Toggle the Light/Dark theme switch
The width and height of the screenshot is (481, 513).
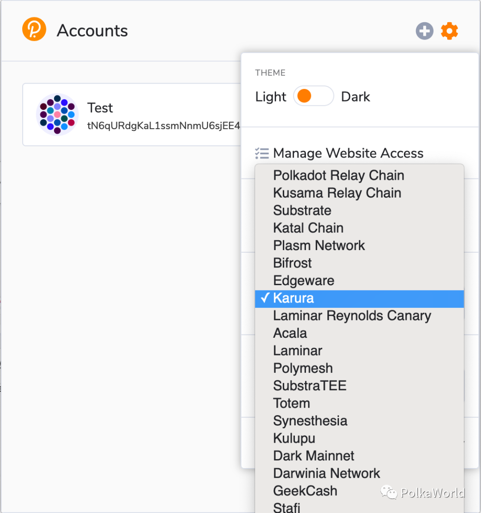click(314, 96)
